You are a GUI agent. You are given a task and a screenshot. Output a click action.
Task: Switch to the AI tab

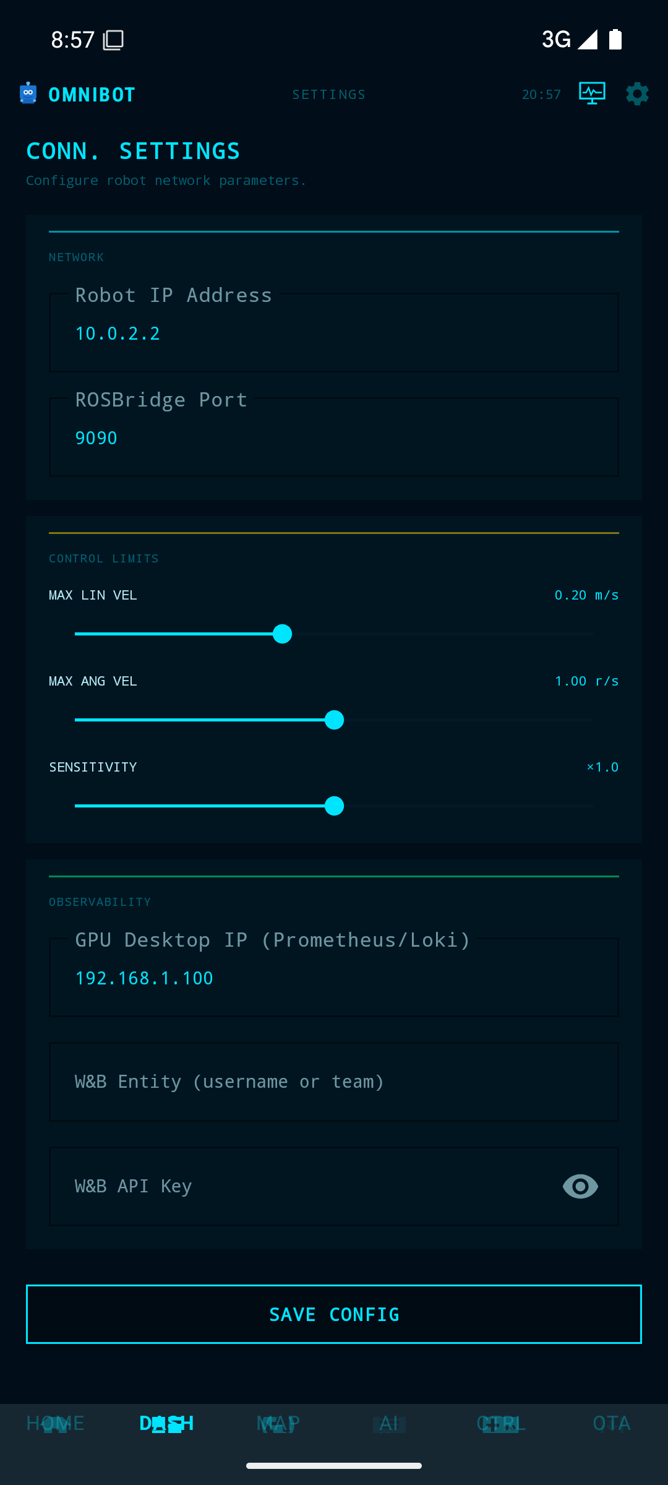[390, 1423]
